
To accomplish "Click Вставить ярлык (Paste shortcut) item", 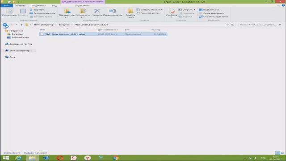I will coord(41,17).
